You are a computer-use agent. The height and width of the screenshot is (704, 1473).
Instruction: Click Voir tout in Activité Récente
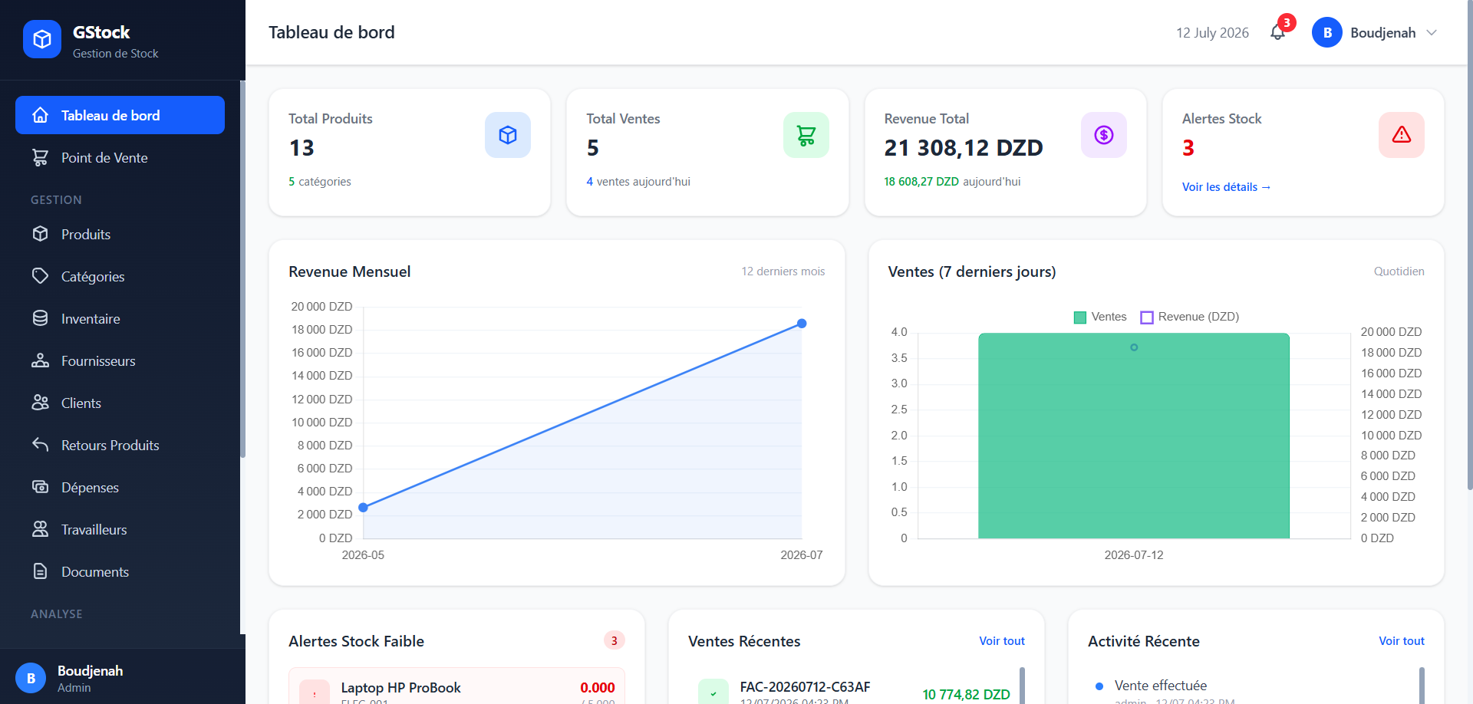(1401, 641)
